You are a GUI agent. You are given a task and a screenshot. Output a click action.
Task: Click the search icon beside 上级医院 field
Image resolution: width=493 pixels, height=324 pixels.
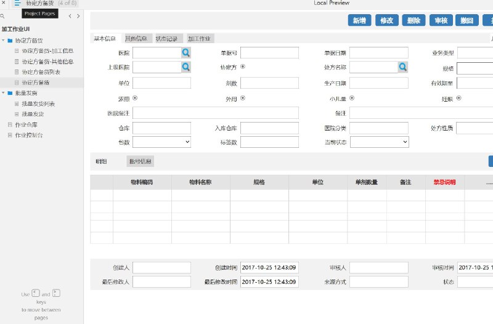coord(186,67)
